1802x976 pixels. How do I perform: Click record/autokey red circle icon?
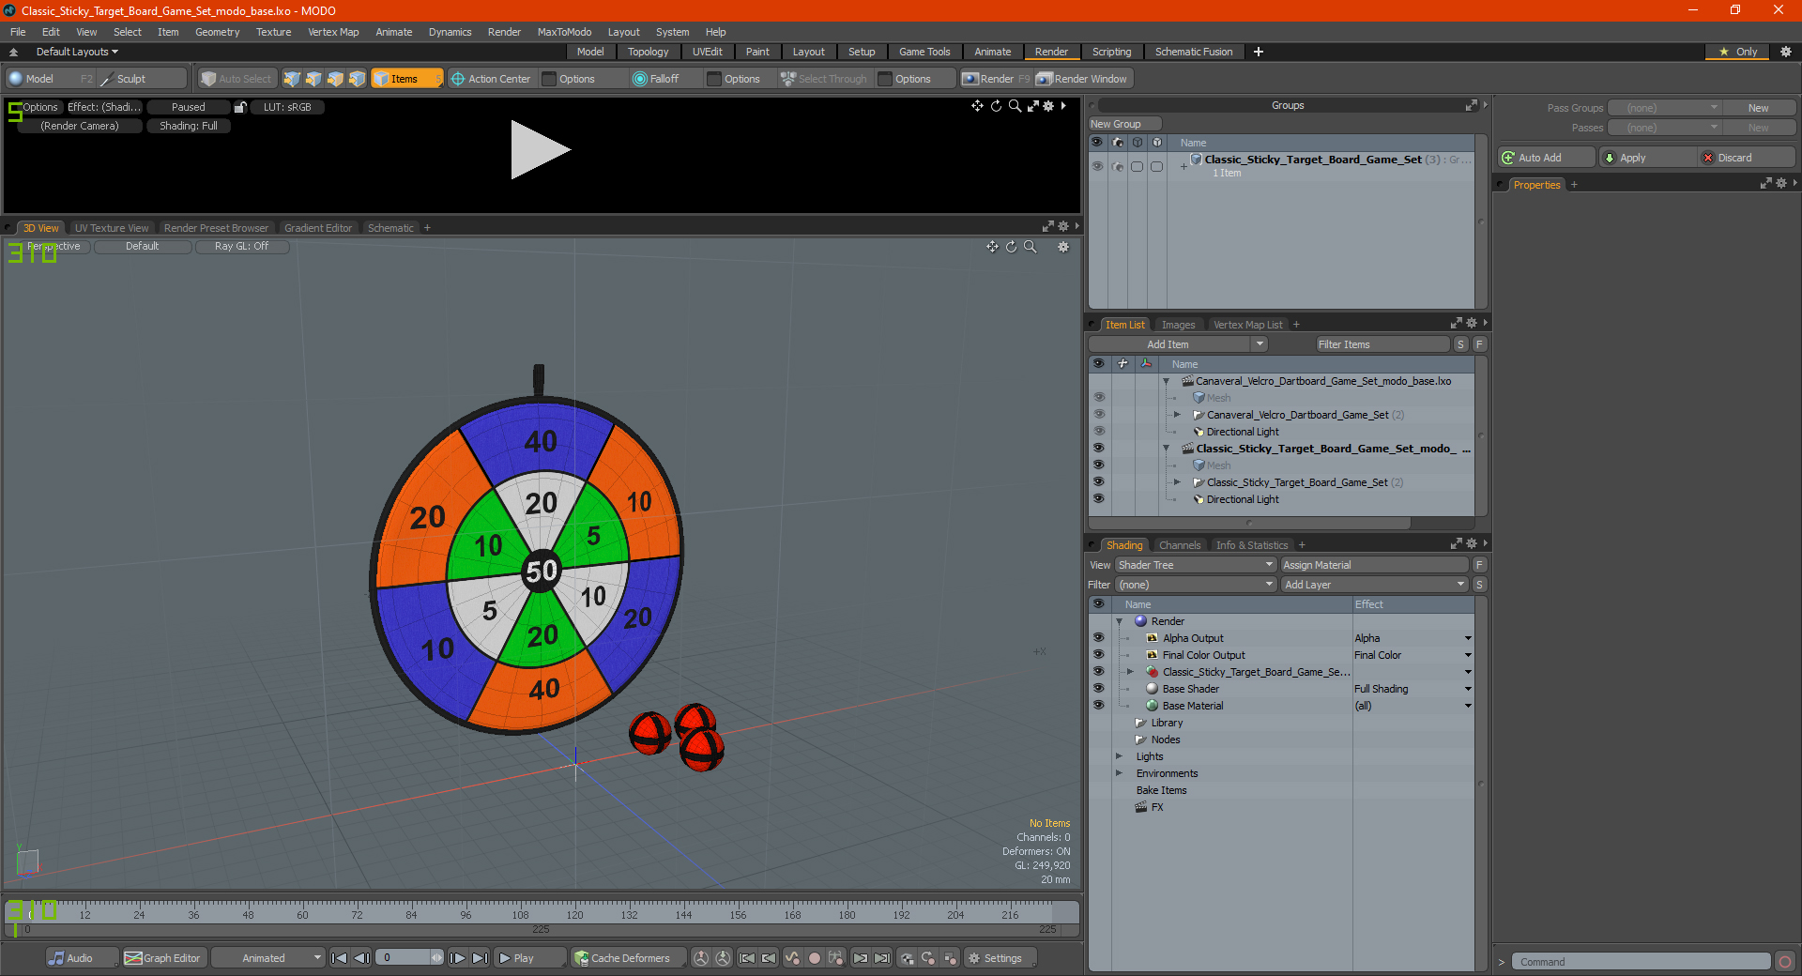pyautogui.click(x=815, y=958)
